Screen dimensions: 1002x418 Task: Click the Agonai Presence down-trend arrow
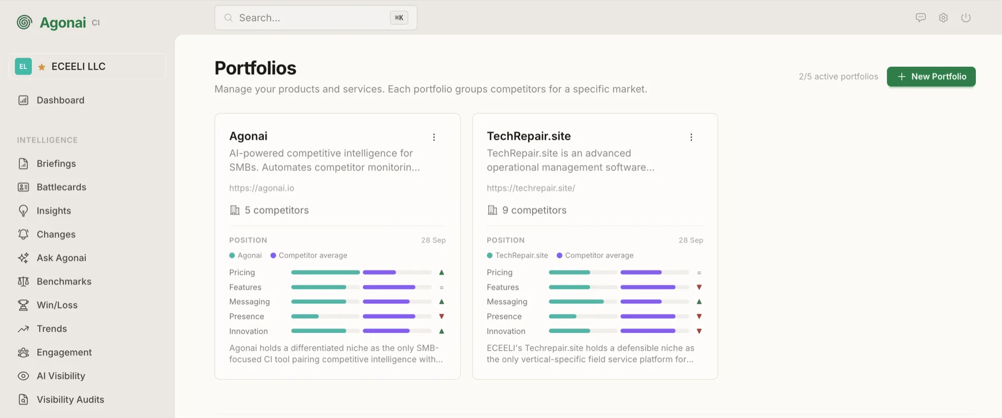[441, 316]
